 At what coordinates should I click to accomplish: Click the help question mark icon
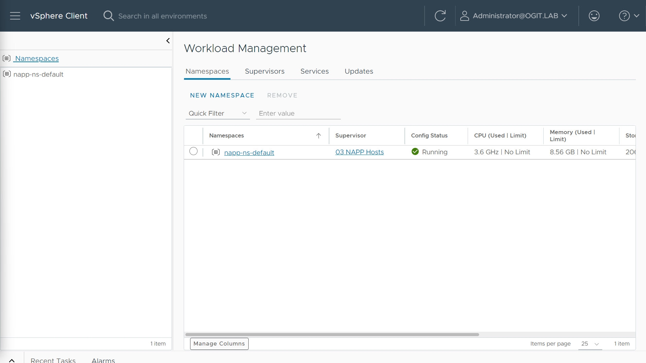point(624,16)
